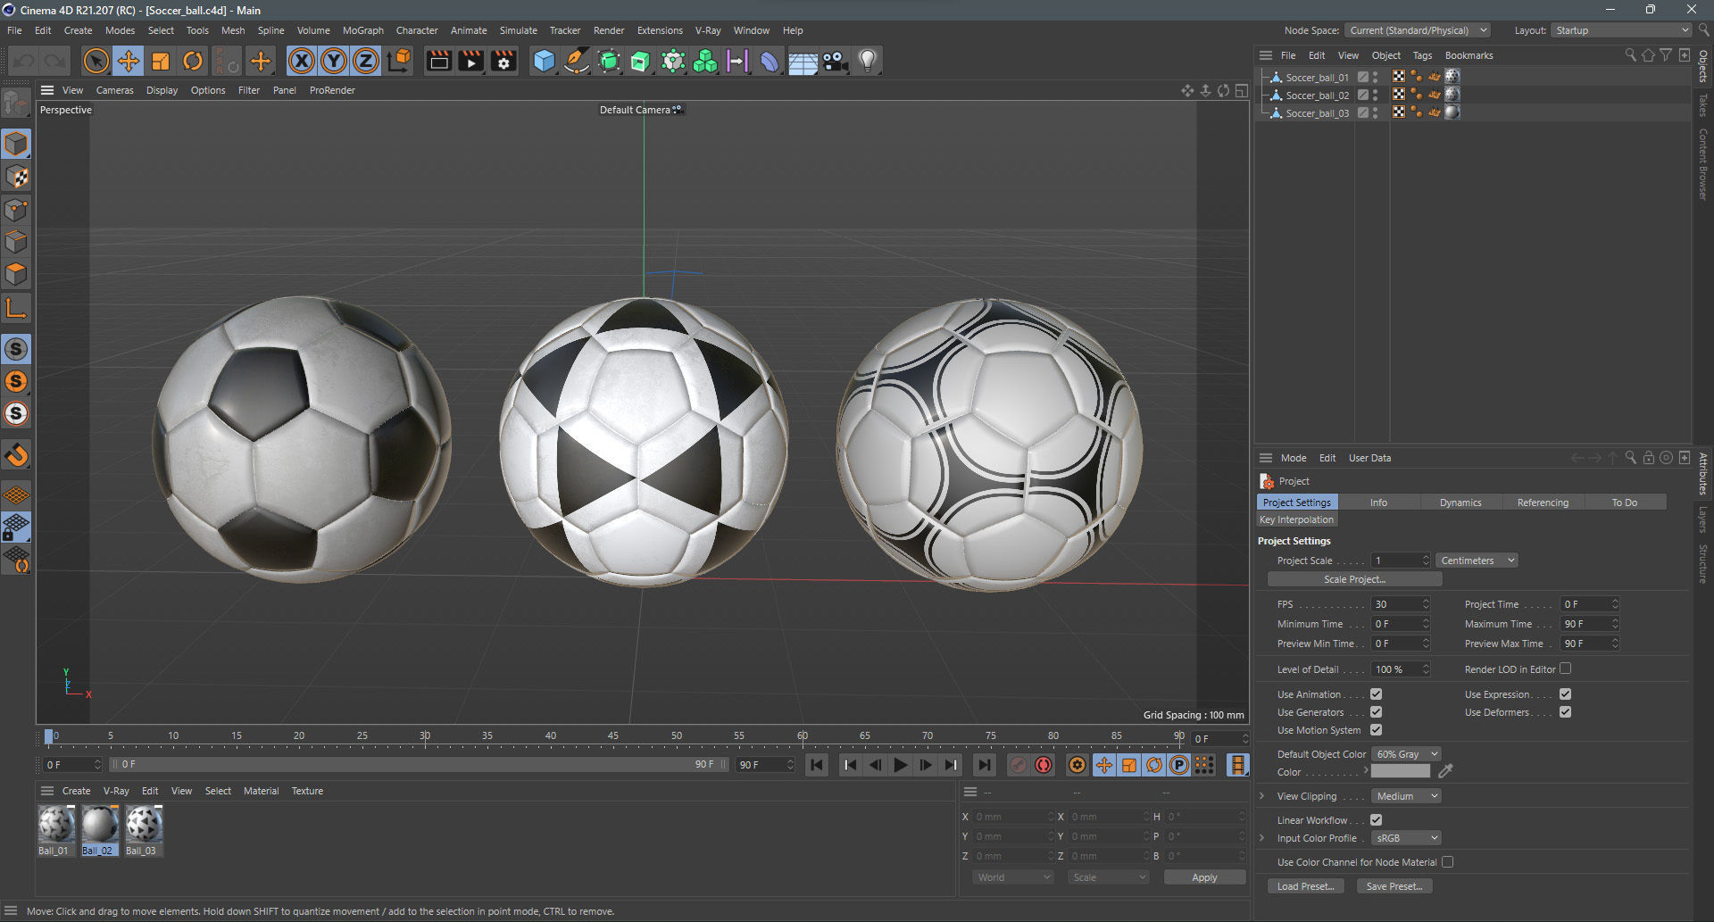Click the Load Preset... button
Screen dimensions: 1714x922
[x=1305, y=886]
